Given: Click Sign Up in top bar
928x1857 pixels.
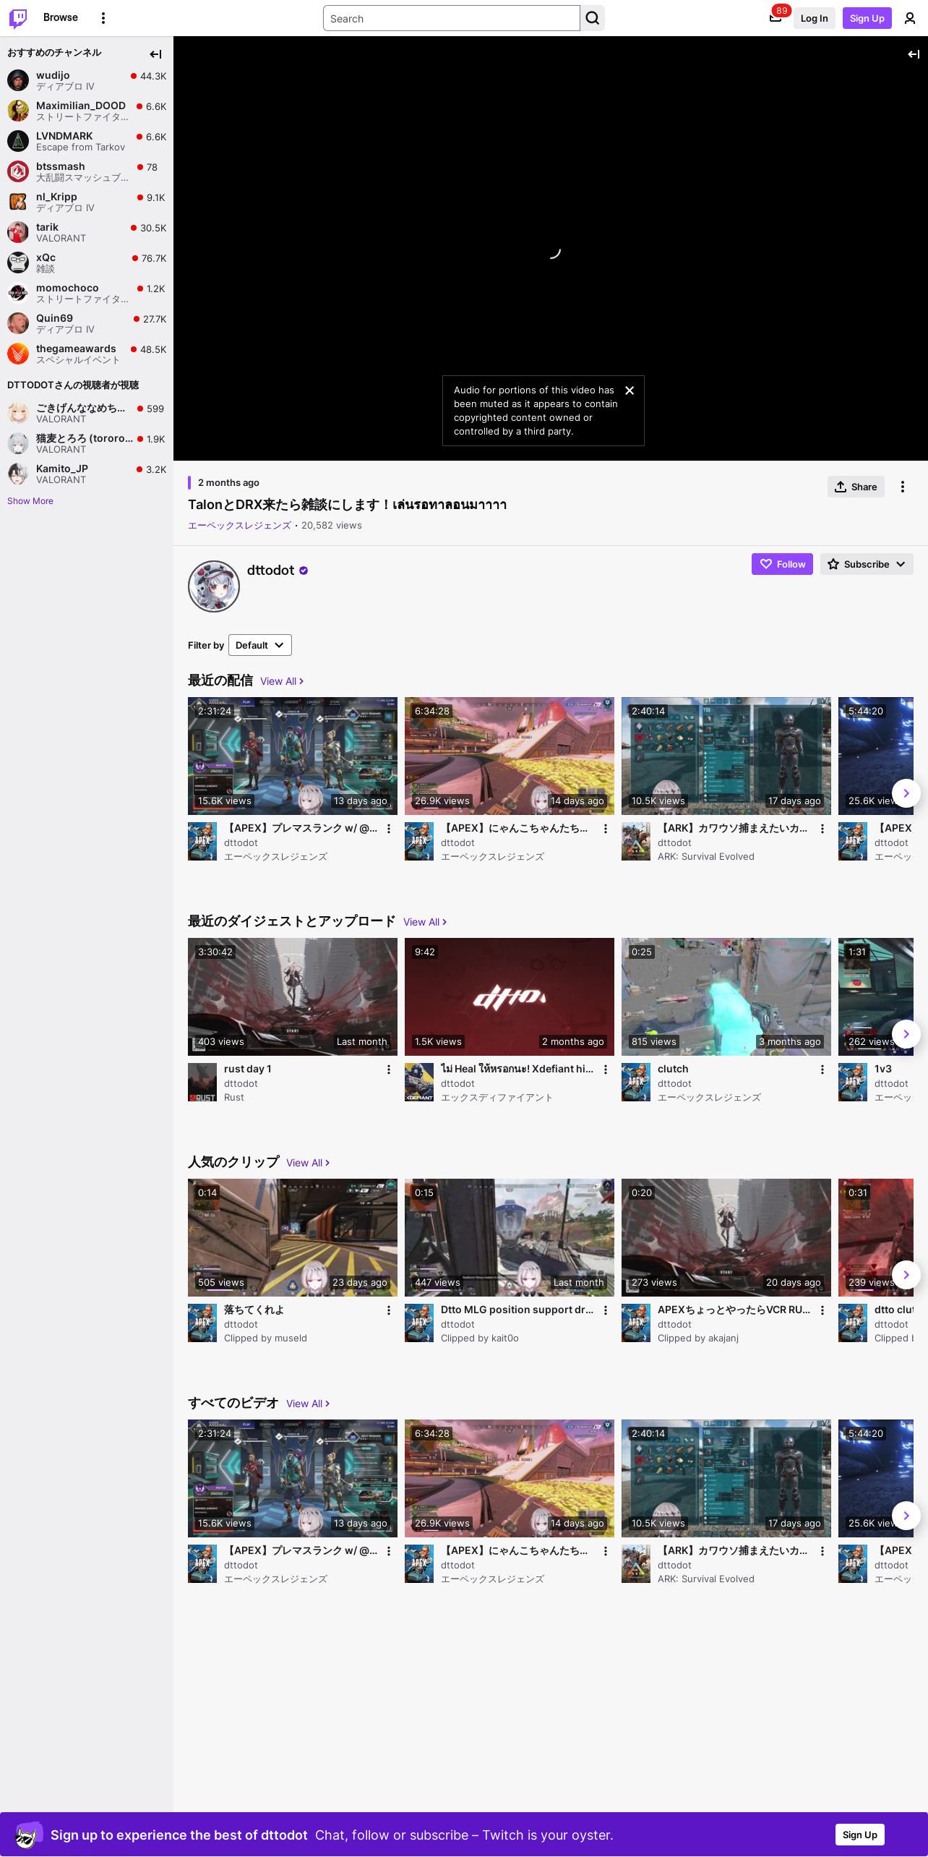Looking at the screenshot, I should (x=867, y=18).
